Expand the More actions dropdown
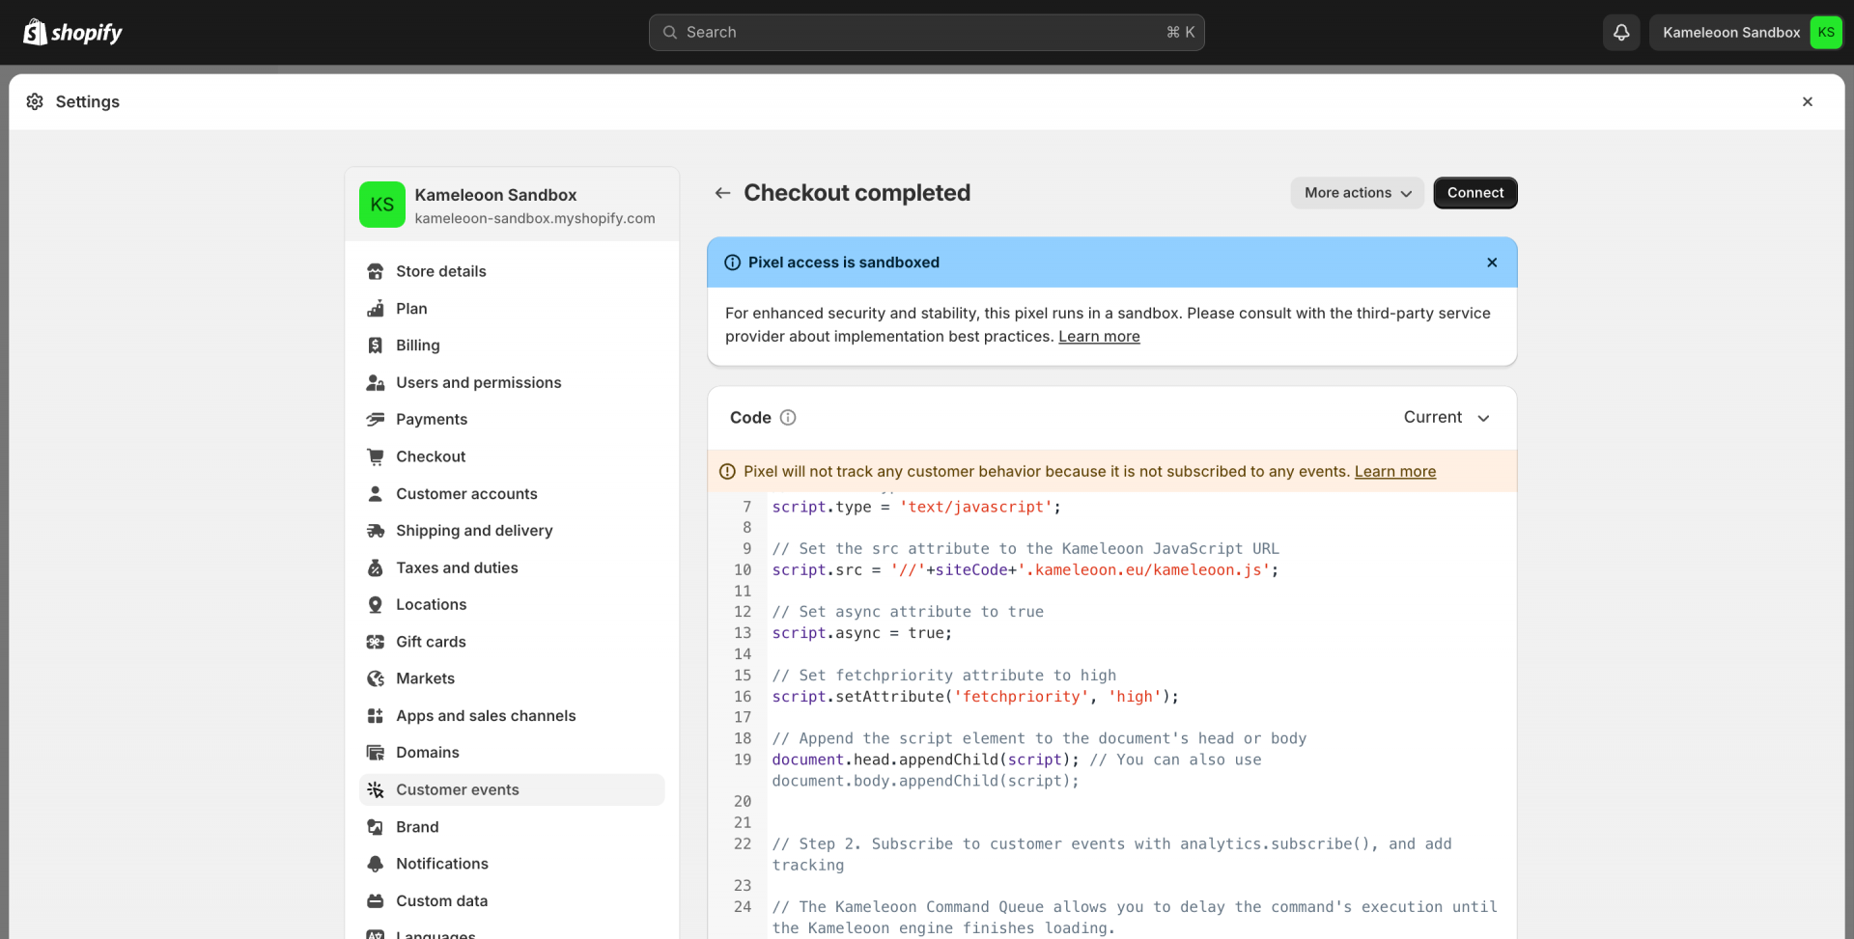Image resolution: width=1854 pixels, height=939 pixels. (1357, 193)
